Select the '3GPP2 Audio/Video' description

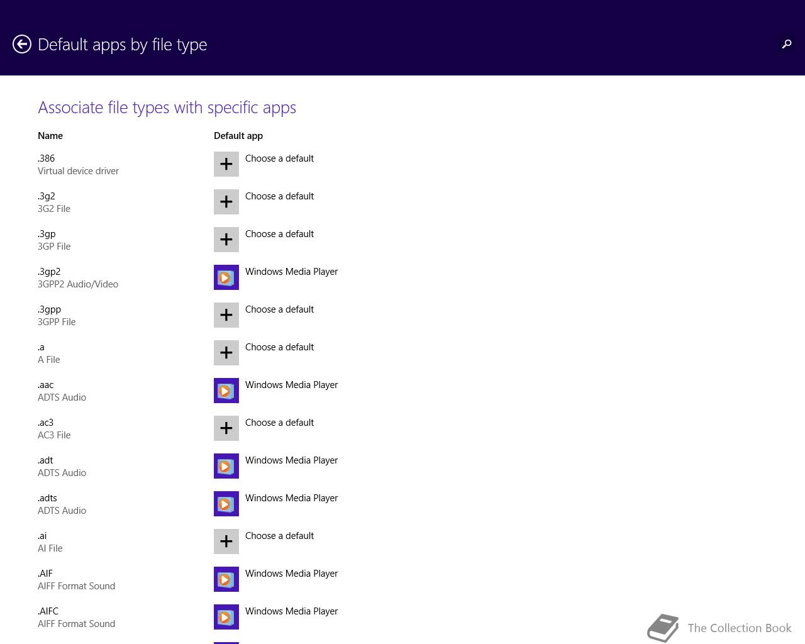(78, 284)
